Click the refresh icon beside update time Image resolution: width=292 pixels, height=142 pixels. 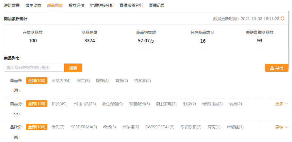(x=283, y=19)
